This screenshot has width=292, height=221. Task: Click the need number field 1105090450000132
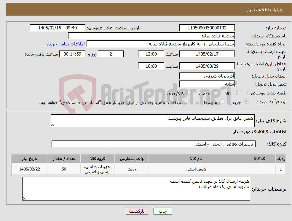207,28
